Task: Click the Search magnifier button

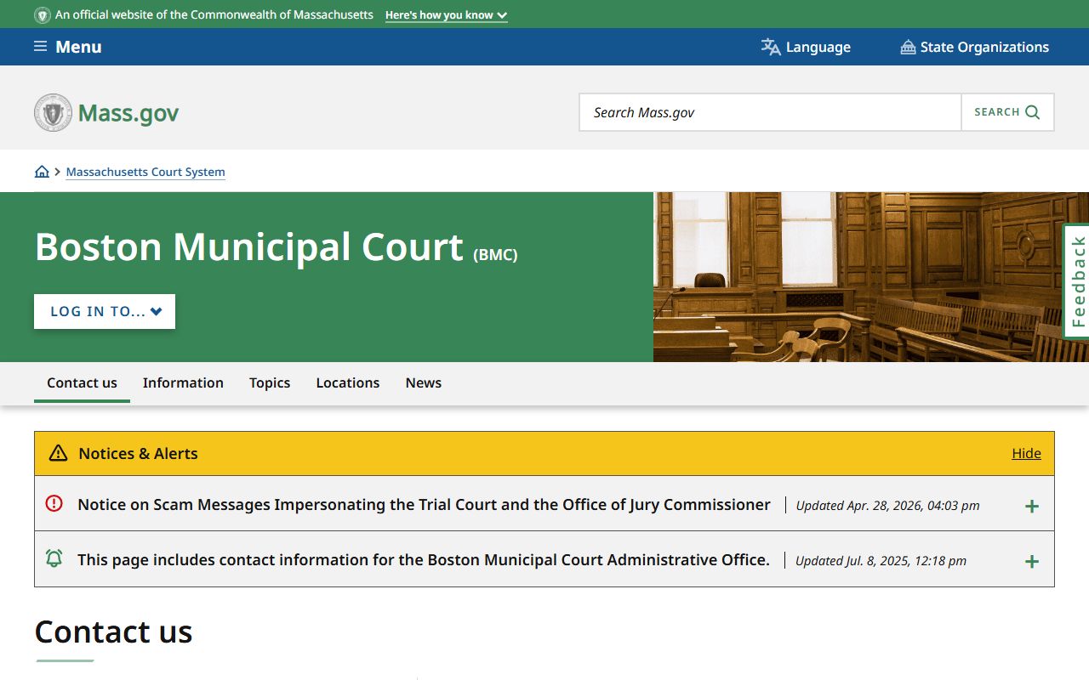Action: pyautogui.click(x=1007, y=112)
